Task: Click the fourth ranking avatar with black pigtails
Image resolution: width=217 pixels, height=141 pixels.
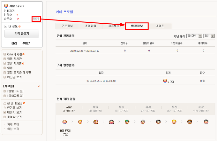Action: pos(111,122)
